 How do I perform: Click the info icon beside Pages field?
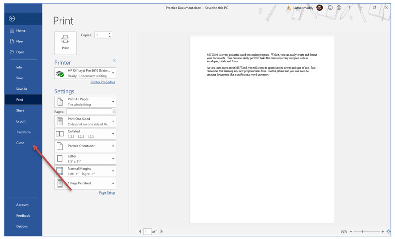[115, 112]
